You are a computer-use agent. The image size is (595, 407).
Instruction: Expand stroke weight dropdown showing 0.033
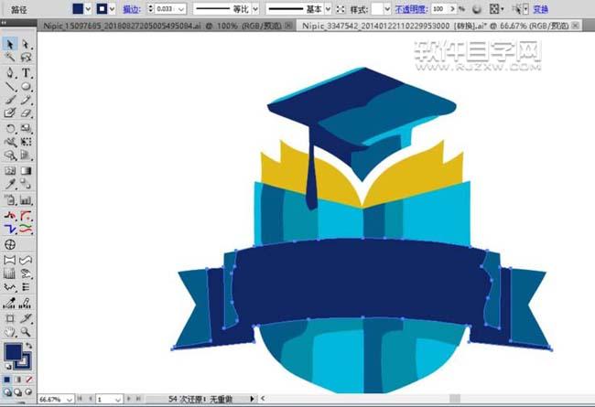pos(181,9)
